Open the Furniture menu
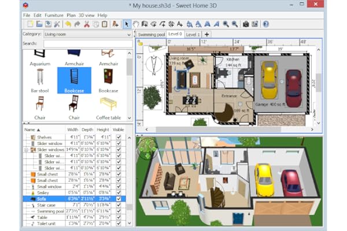347x231 pixels. (x=53, y=15)
